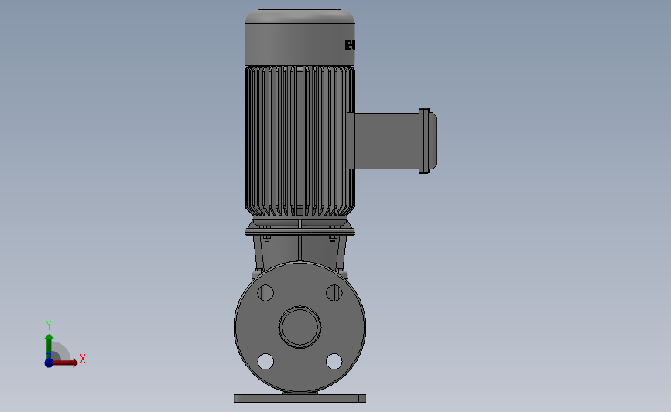Select the terminal box body beside the motor
Image resolution: width=671 pixels, height=412 pixels.
point(386,141)
